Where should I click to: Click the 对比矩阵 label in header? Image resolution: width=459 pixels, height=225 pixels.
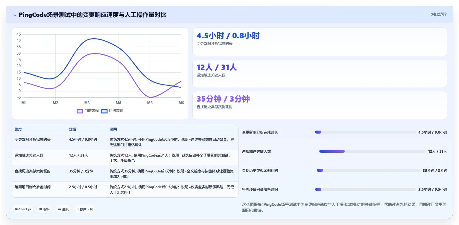[439, 14]
